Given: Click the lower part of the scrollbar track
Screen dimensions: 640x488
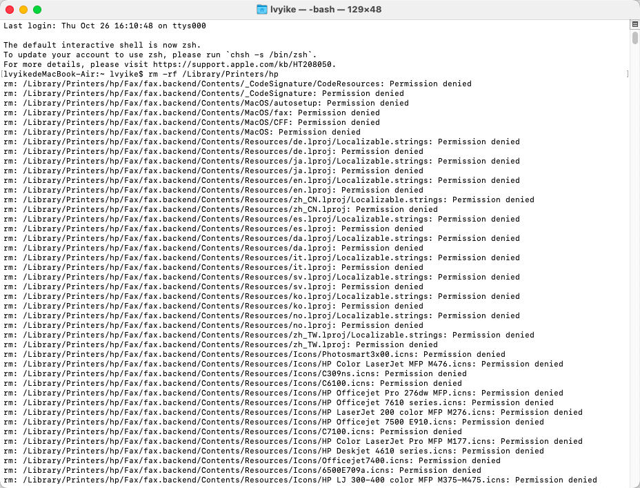Looking at the screenshot, I should click(x=634, y=345).
